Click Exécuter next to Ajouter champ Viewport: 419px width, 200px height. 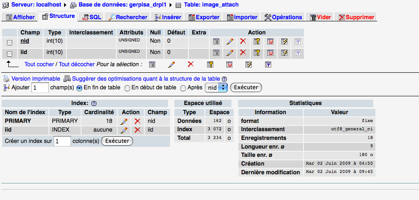point(246,87)
